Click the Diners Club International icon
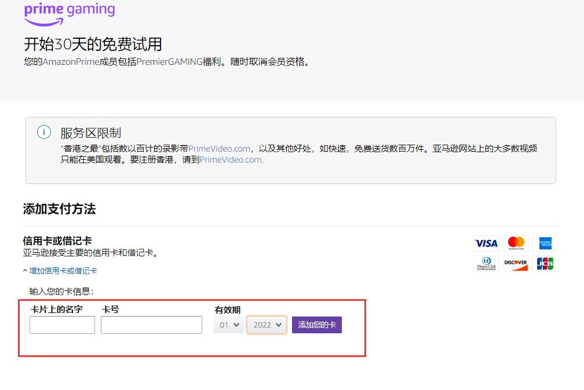Viewport: 584px width, 390px height. click(486, 263)
